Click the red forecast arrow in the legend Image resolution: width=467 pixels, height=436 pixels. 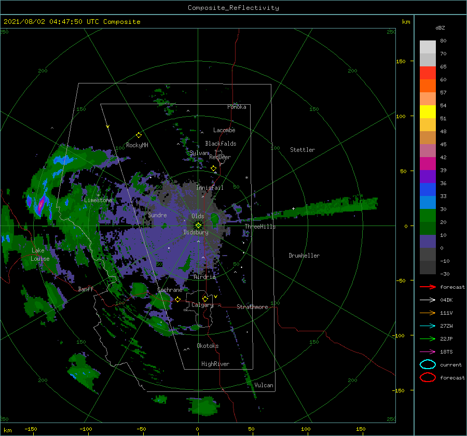click(x=428, y=287)
